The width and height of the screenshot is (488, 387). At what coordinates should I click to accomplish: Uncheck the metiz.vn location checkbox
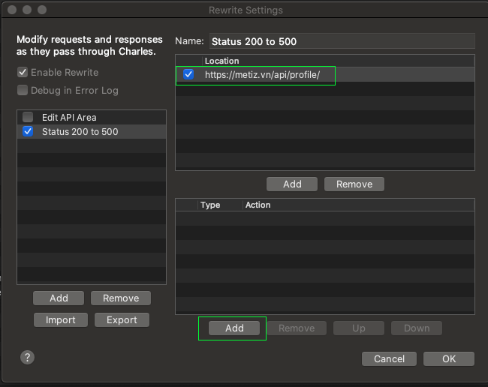[188, 74]
